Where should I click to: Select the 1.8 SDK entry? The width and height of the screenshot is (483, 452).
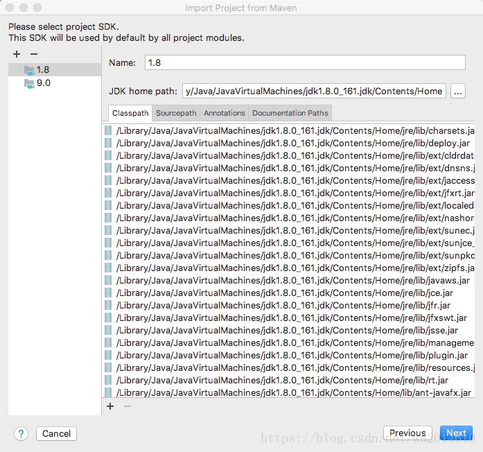(55, 70)
